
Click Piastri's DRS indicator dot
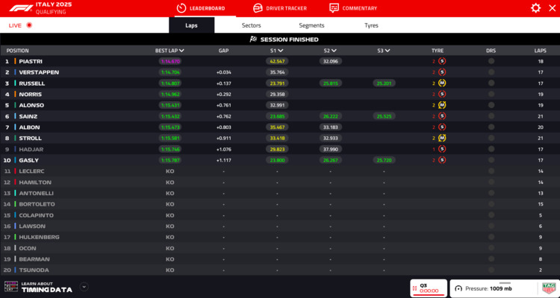tap(491, 61)
